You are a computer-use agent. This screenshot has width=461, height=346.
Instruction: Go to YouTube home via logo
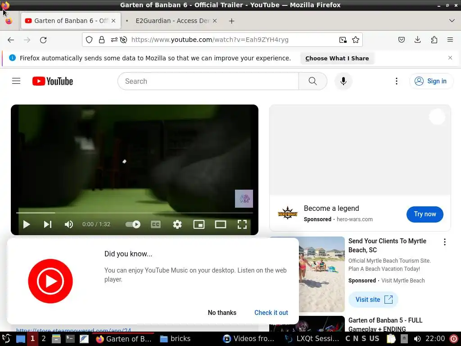point(53,81)
